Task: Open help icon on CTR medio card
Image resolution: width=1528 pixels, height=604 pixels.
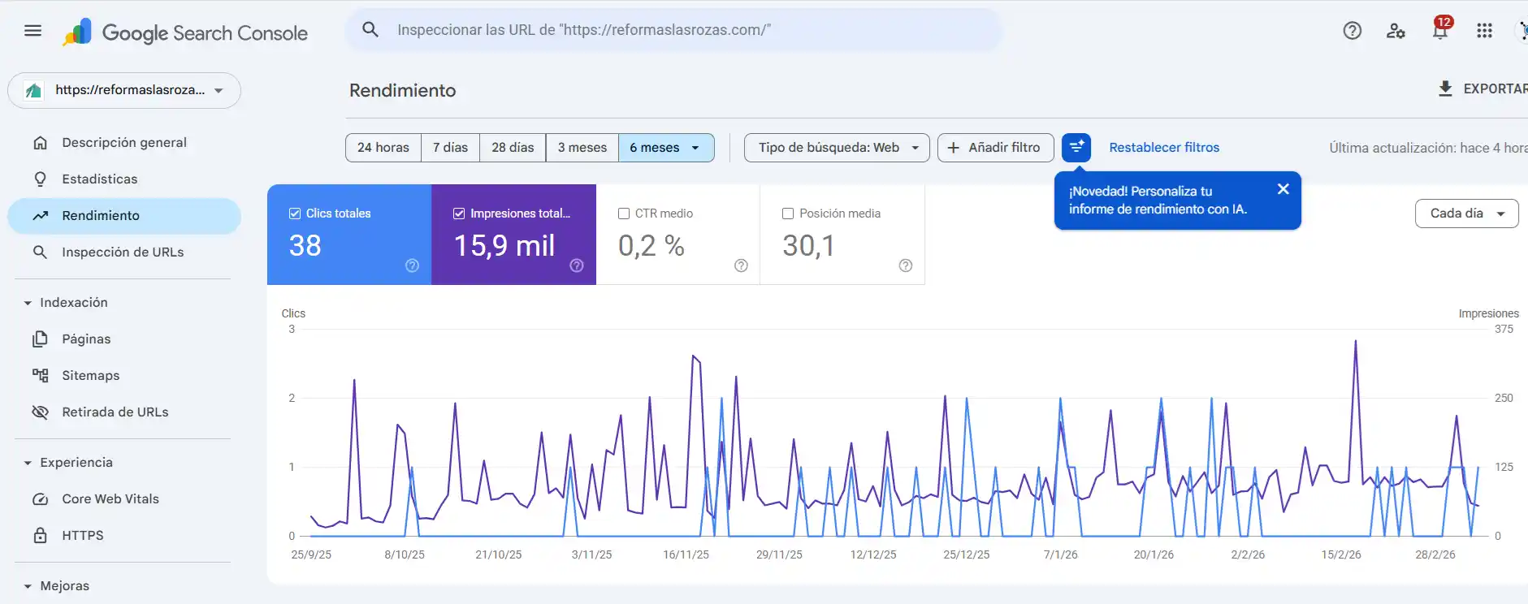Action: coord(741,265)
